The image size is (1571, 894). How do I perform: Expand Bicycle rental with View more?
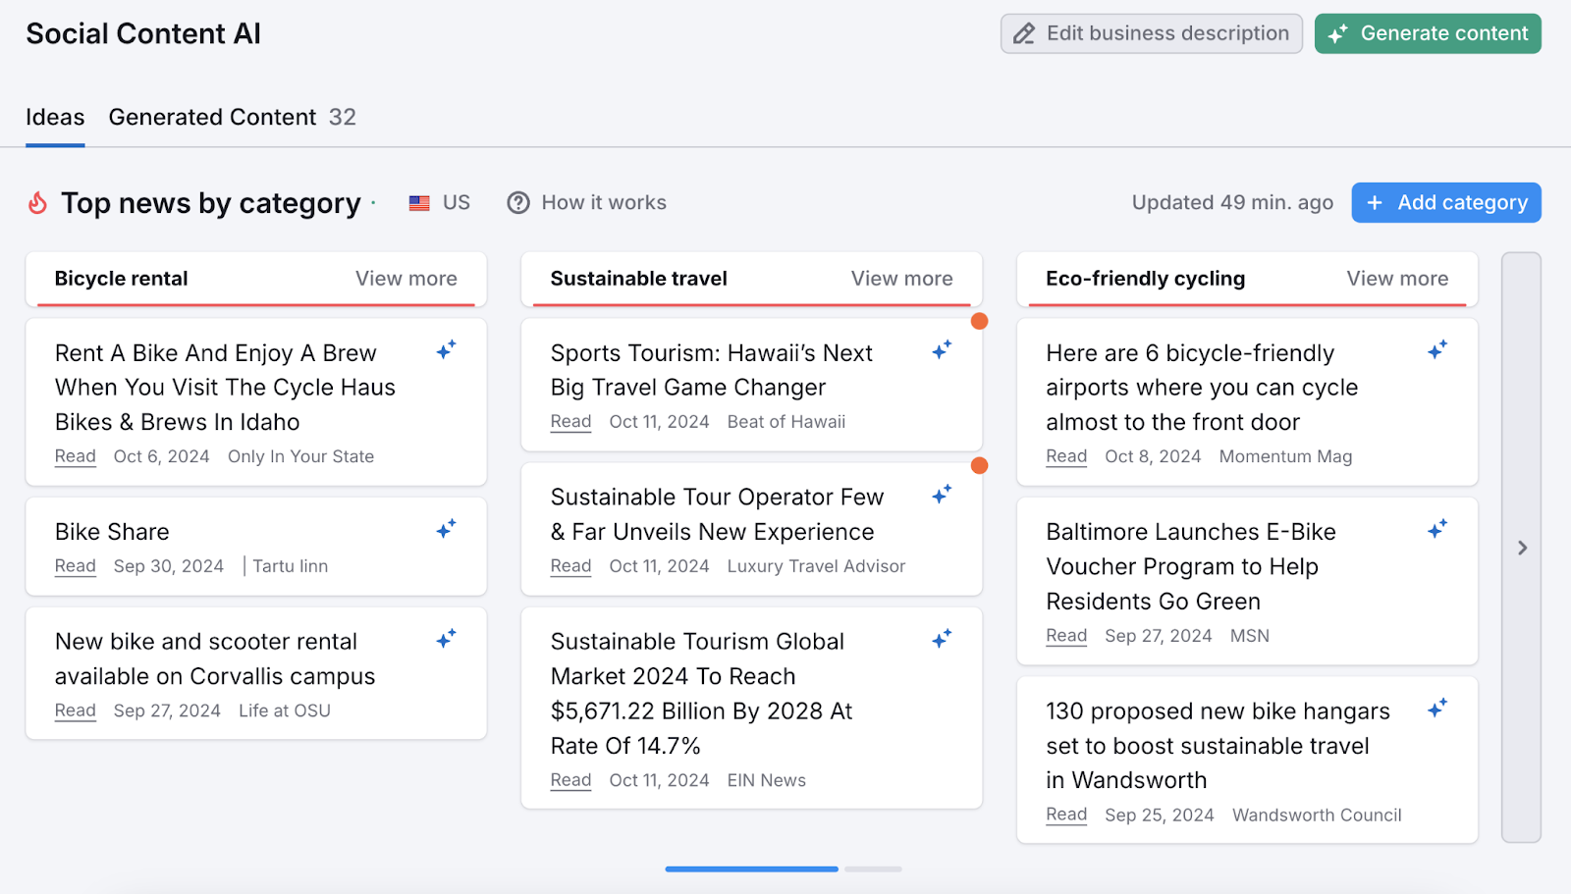click(406, 279)
